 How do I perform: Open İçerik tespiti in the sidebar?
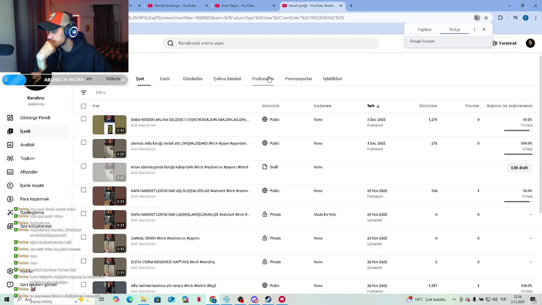[x=32, y=186]
